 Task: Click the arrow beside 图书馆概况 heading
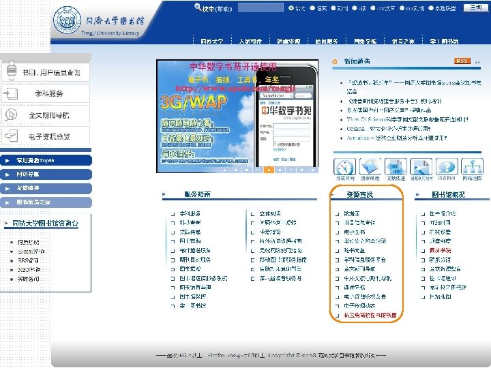coord(417,195)
